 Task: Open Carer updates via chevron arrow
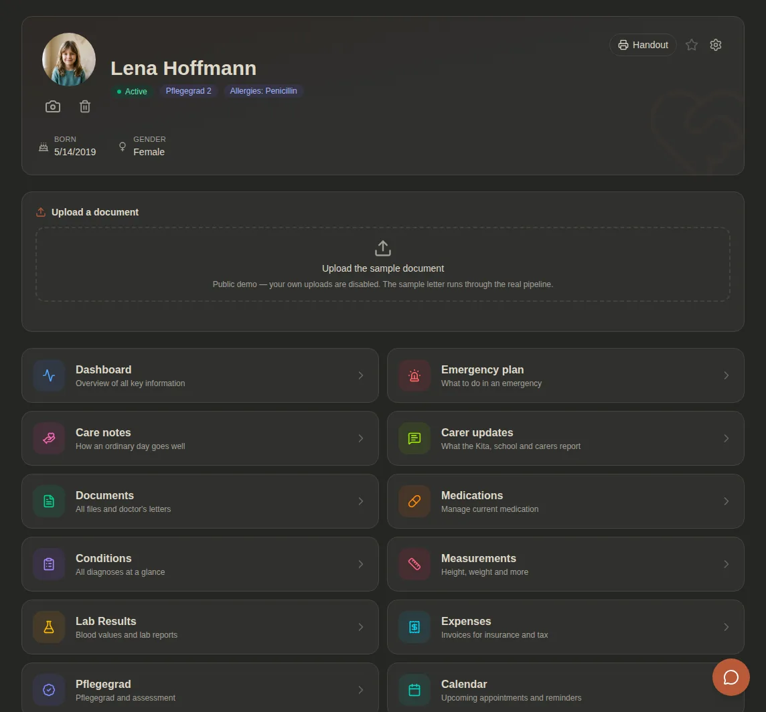(726, 438)
